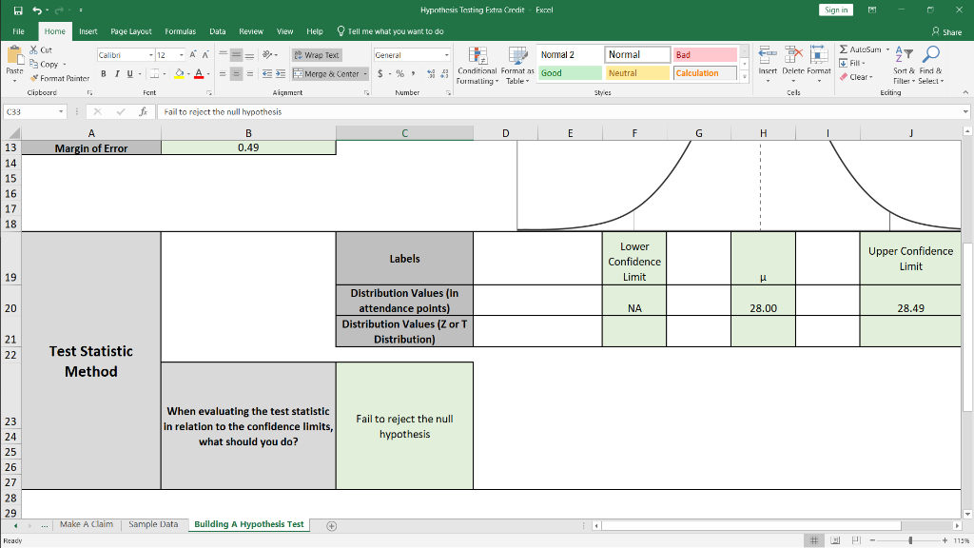
Task: Switch to the Formulas tab
Action: pos(180,31)
